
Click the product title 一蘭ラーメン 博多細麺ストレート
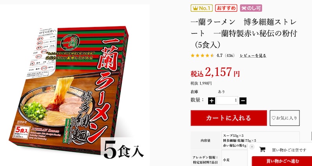pyautogui.click(x=244, y=34)
